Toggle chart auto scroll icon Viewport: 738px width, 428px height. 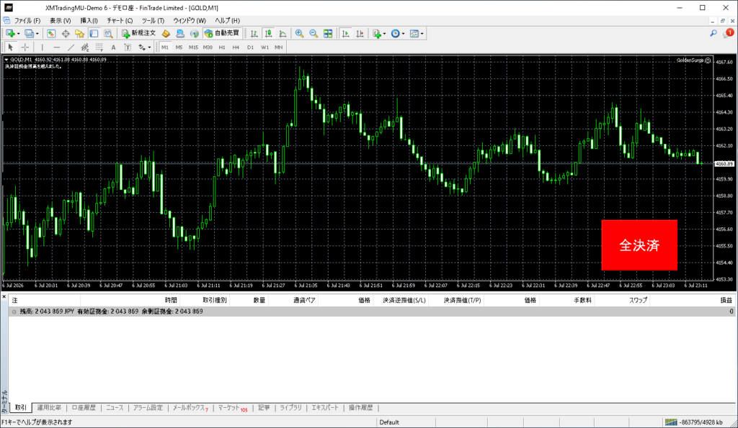click(345, 33)
